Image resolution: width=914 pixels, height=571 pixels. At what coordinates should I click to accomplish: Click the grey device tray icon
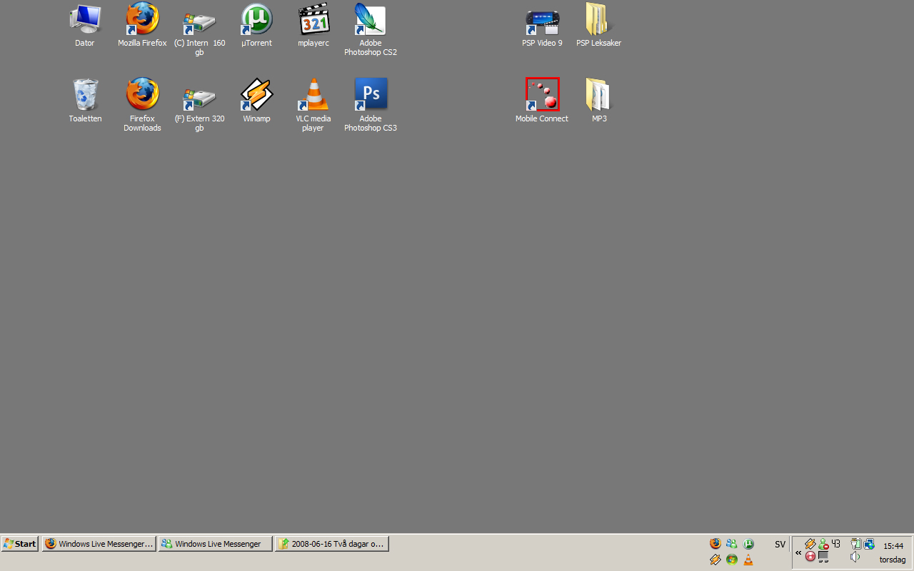823,557
